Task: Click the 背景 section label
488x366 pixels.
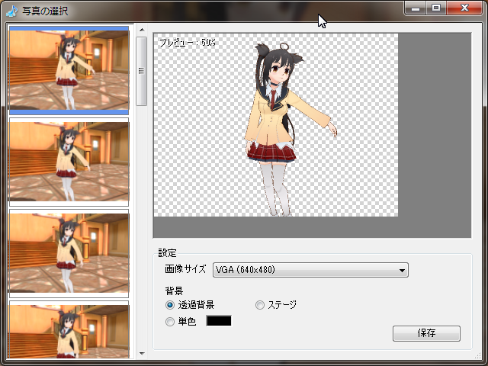Action: [174, 291]
